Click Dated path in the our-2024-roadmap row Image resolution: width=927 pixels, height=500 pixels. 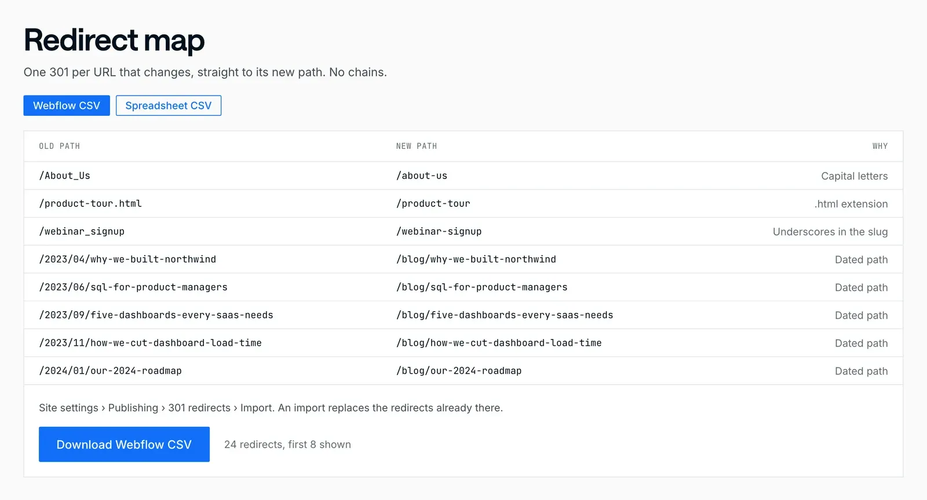point(861,371)
